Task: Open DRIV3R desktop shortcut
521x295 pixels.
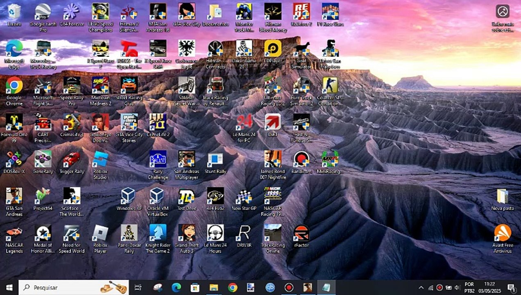Action: 244,237
